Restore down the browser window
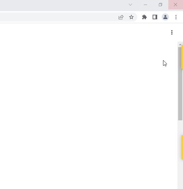The width and height of the screenshot is (183, 189). click(x=160, y=5)
